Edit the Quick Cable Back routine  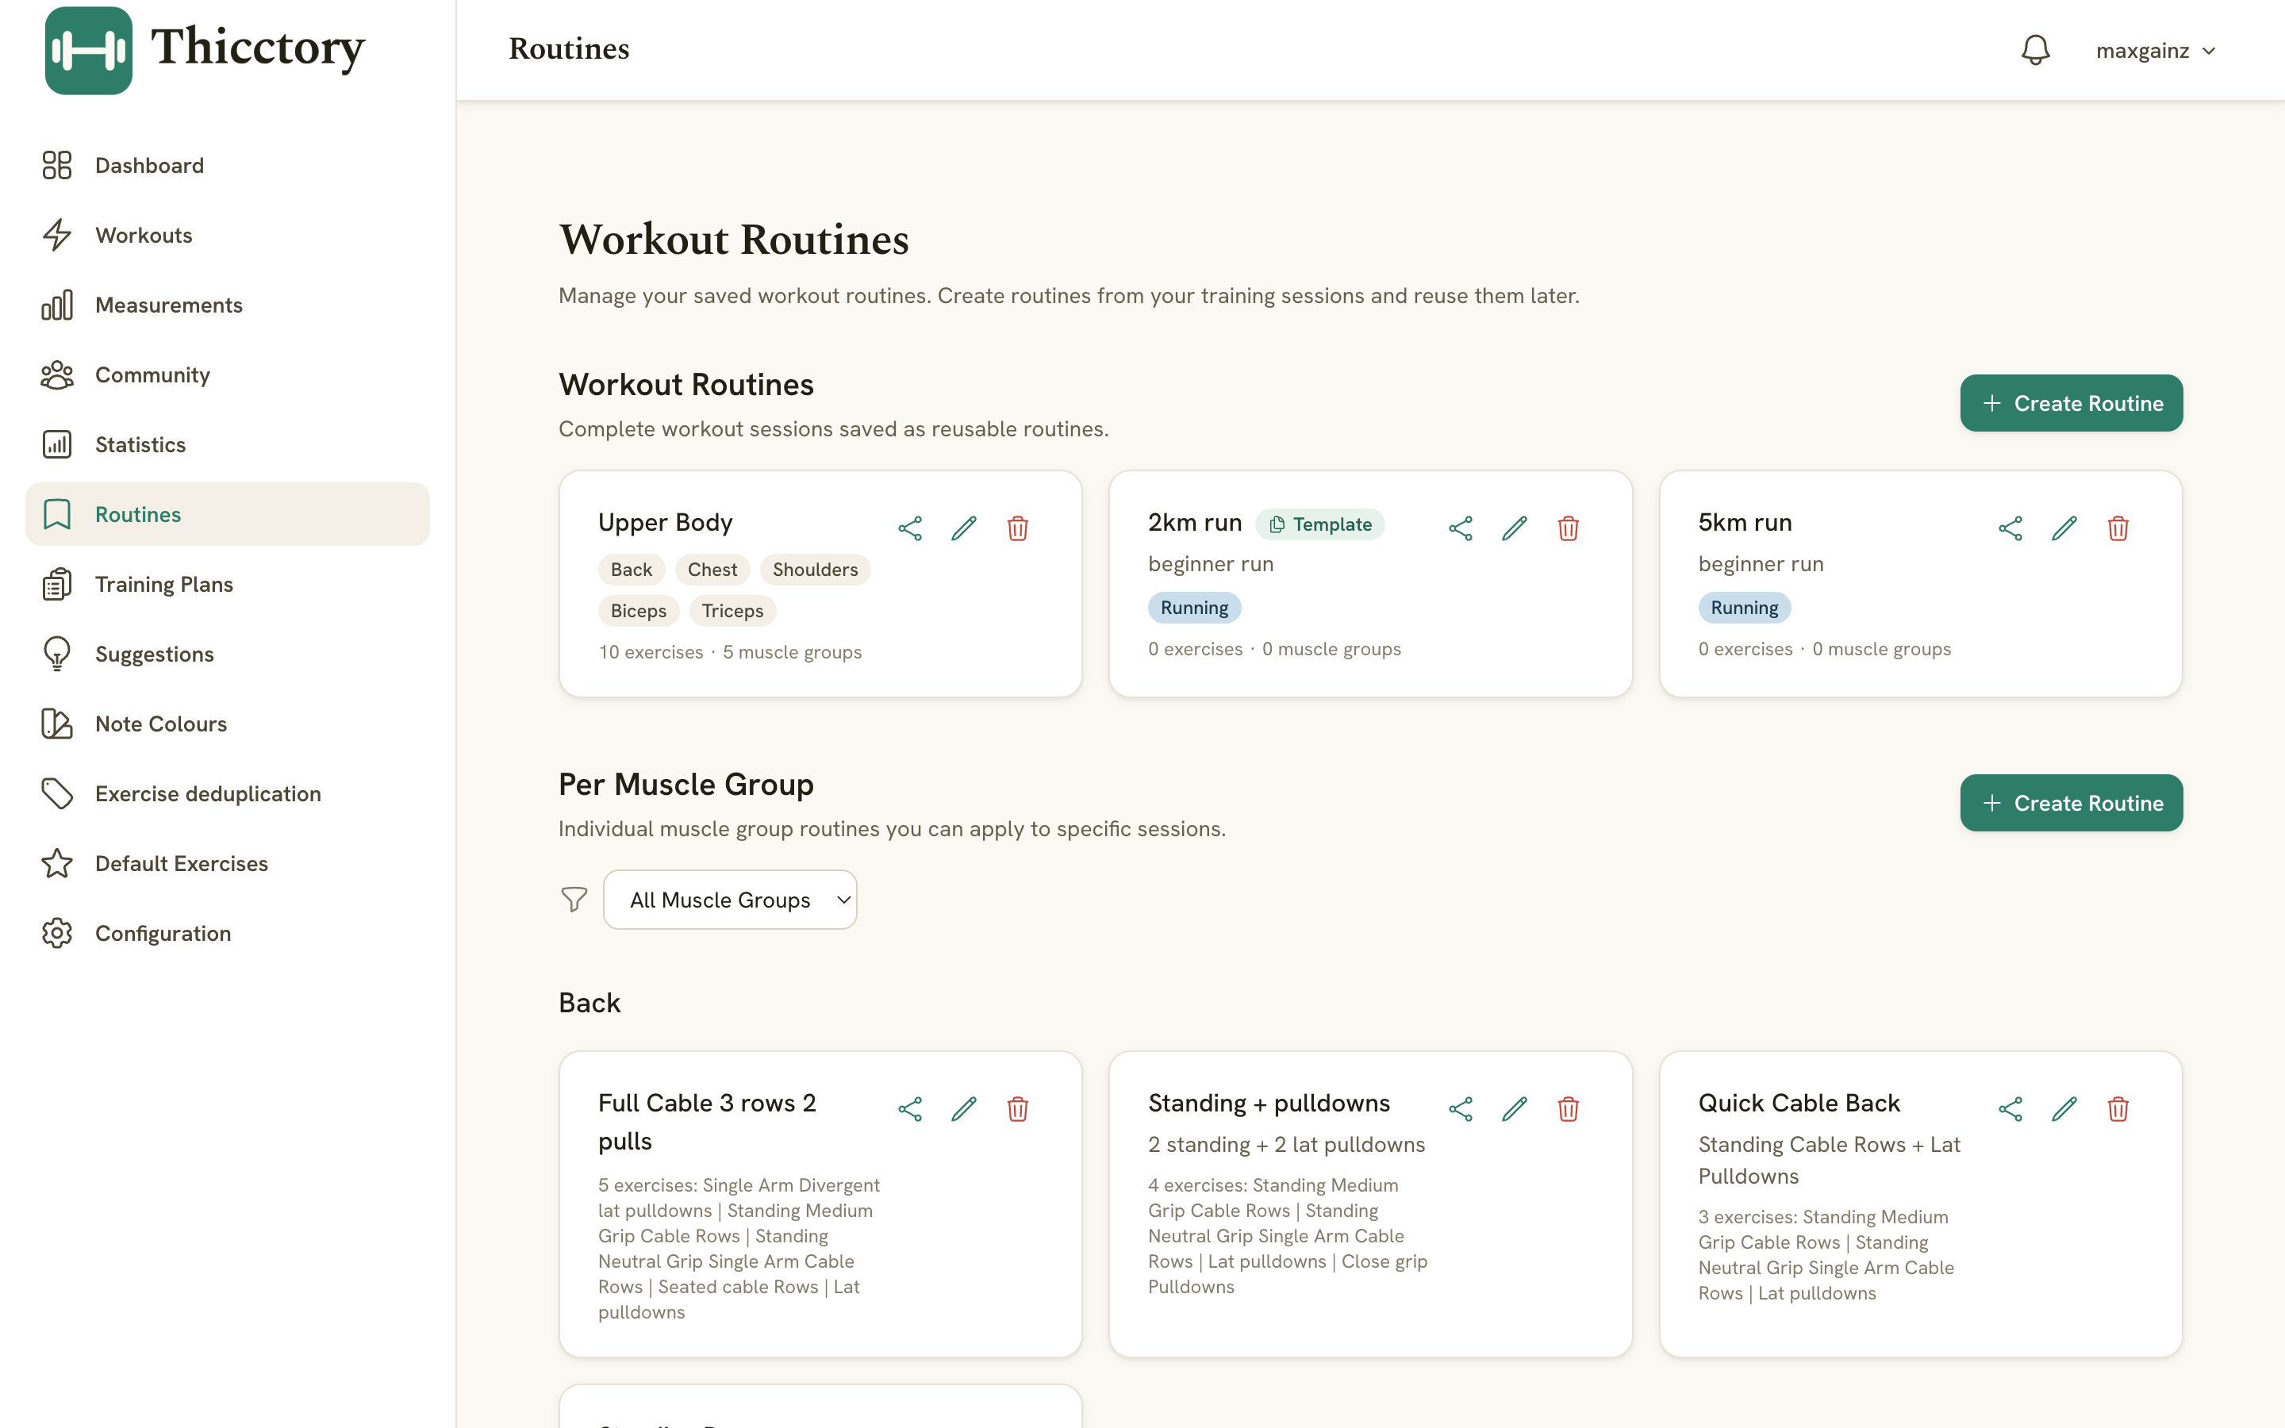tap(2064, 1109)
